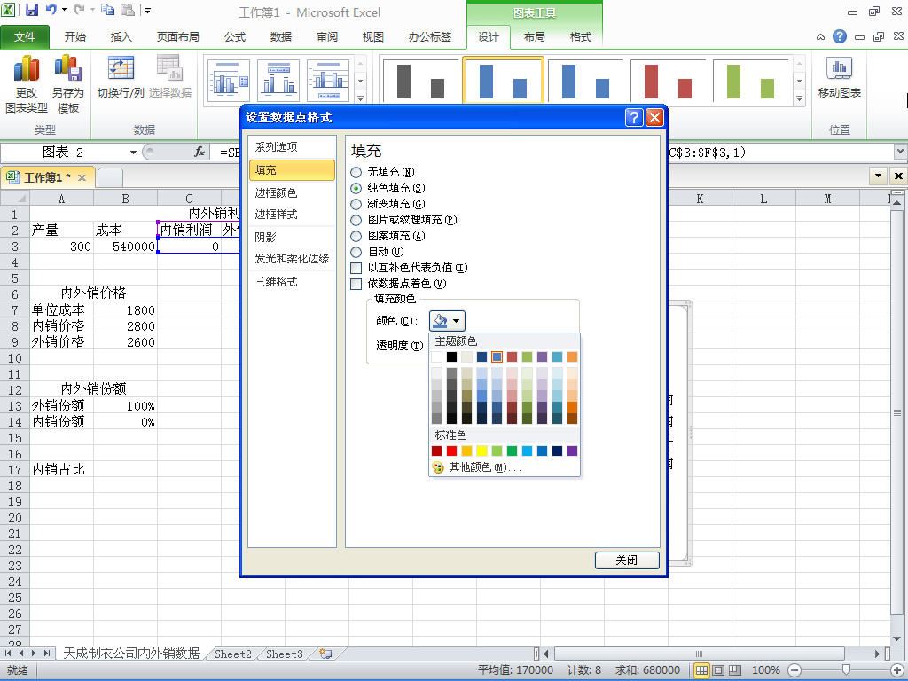Expand chart layouts gallery more arrow

click(x=360, y=98)
